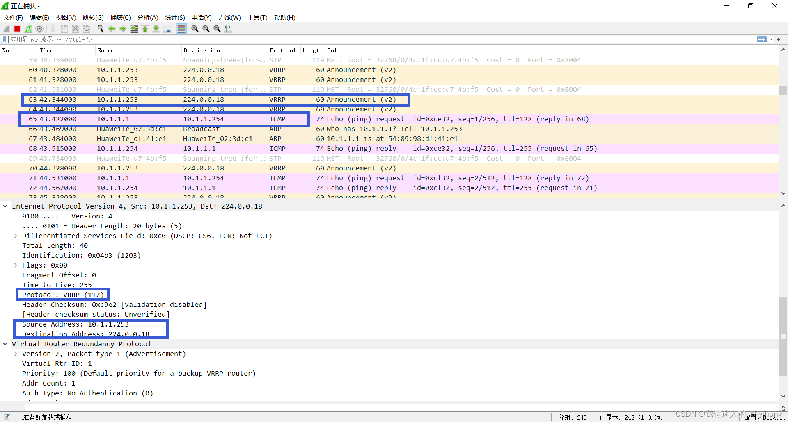Open the 统计(S) menu
788x422 pixels.
(x=174, y=18)
